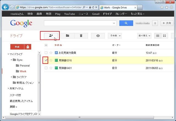The height and width of the screenshot is (121, 176).
Task: Uncheck the 見積書0315 row checkbox
Action: coord(46,60)
